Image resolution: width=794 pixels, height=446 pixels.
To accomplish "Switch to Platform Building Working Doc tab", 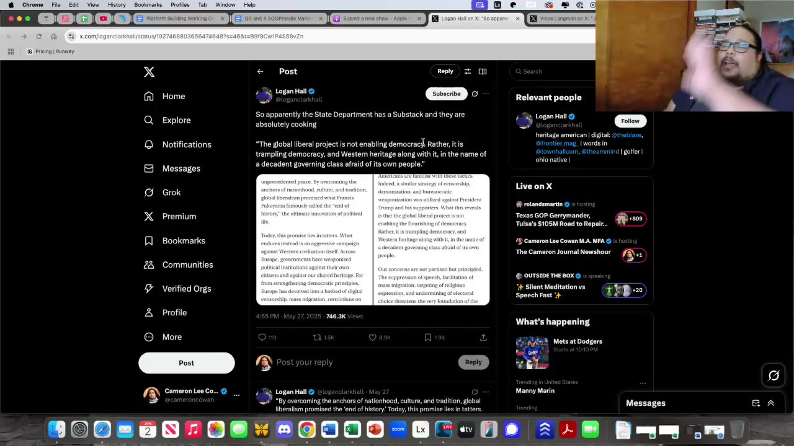I will tap(179, 19).
